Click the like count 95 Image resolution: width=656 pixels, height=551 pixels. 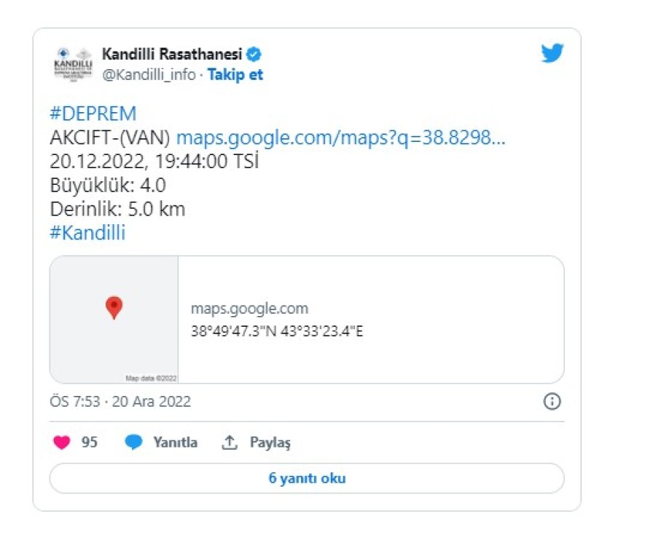tap(89, 443)
